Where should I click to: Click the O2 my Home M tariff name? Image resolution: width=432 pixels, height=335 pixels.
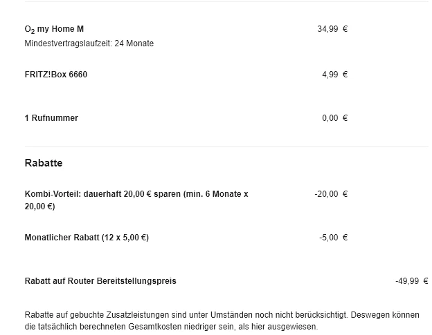click(54, 29)
